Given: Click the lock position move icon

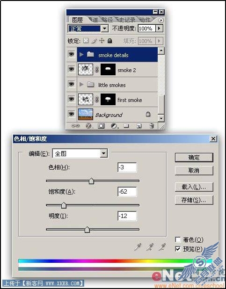Looking at the screenshot, I should point(102,41).
